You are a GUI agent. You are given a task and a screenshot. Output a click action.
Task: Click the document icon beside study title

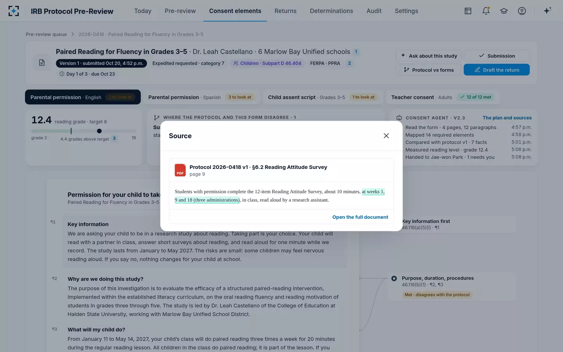click(x=42, y=63)
